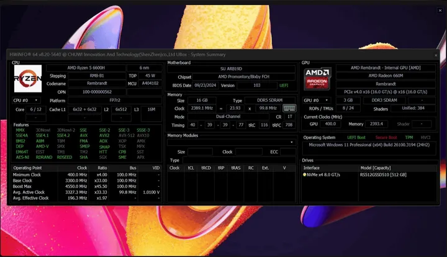This screenshot has height=257, width=447.
Task: Click the FP7r2 platform value
Action: [115, 101]
